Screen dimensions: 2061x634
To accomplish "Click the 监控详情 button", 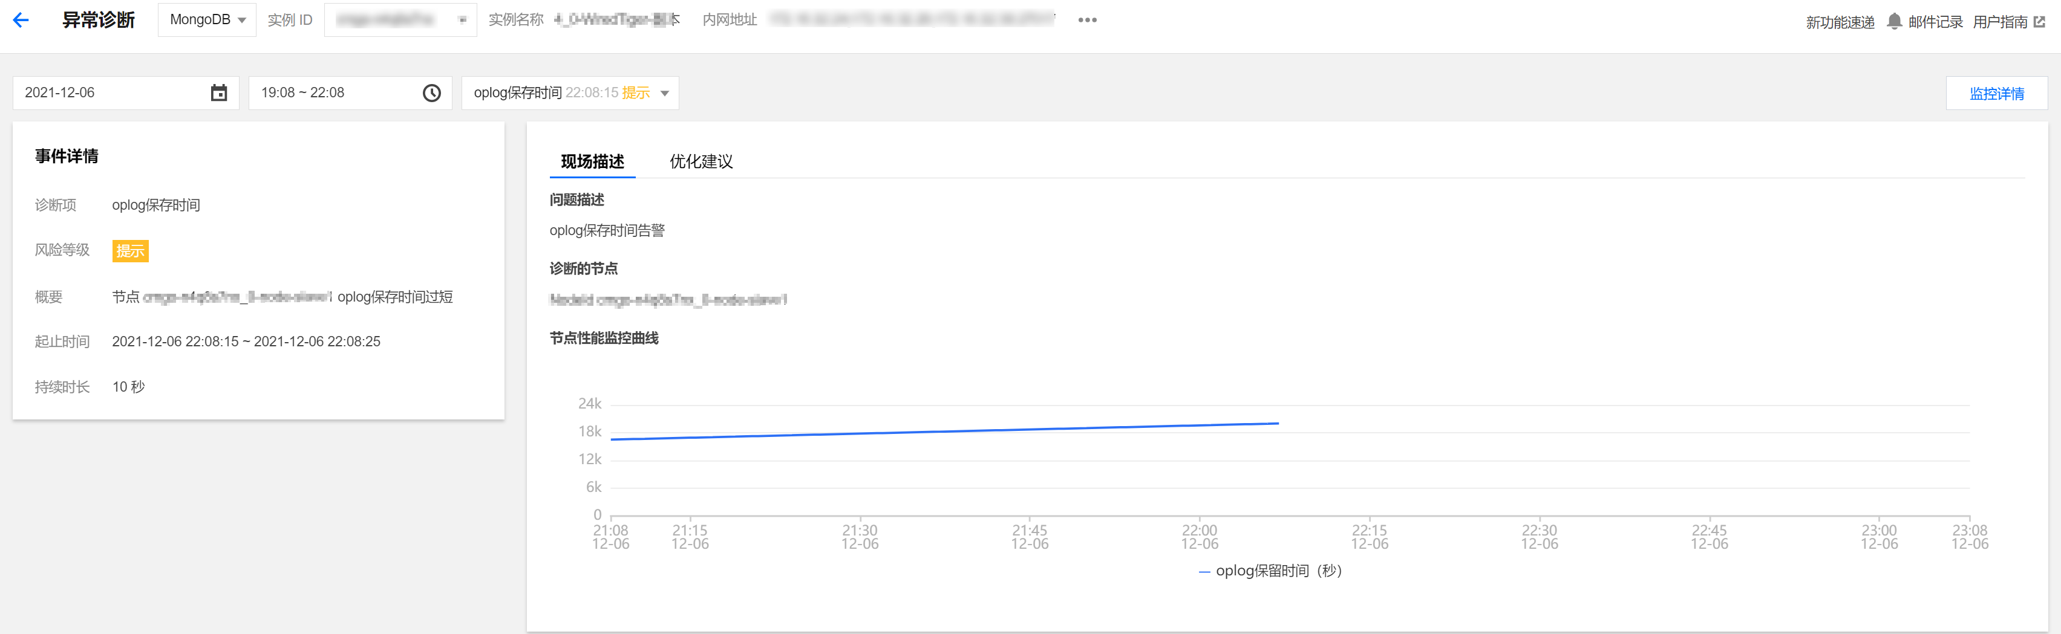I will coord(1996,94).
